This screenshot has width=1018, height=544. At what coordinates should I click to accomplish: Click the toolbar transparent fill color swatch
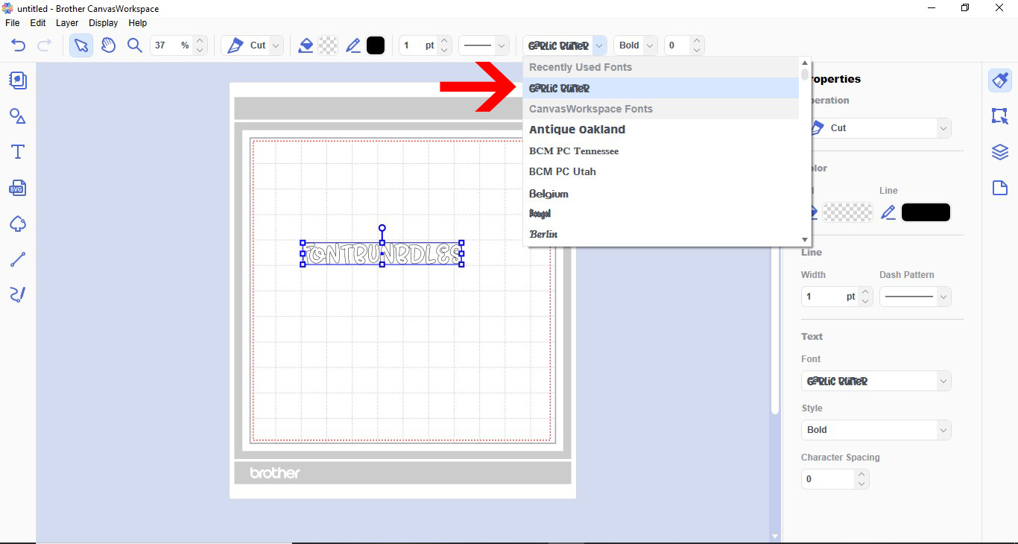pyautogui.click(x=328, y=45)
